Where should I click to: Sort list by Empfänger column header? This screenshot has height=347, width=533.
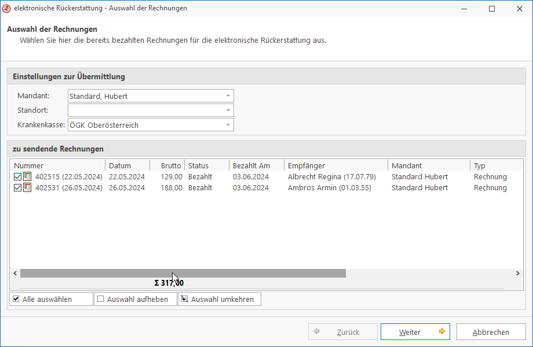(335, 165)
